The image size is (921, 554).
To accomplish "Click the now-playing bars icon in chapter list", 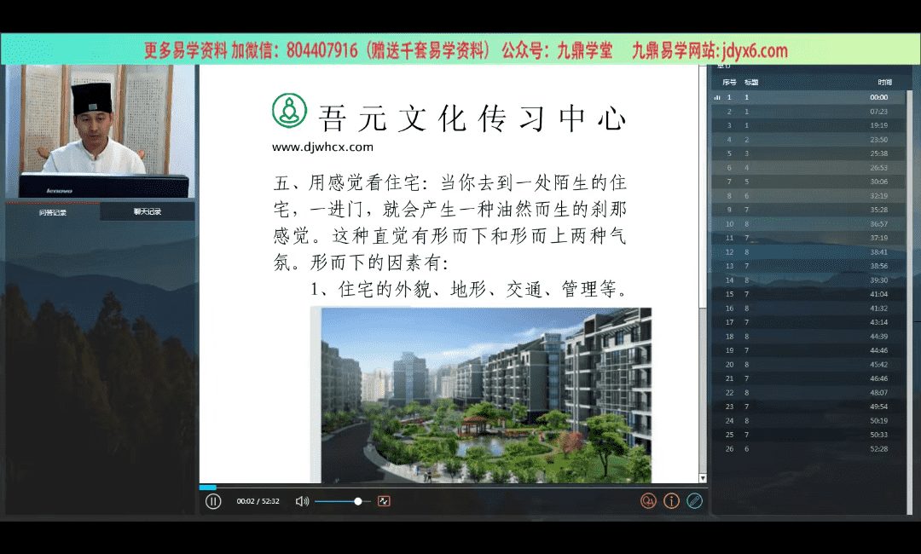I will [x=717, y=98].
